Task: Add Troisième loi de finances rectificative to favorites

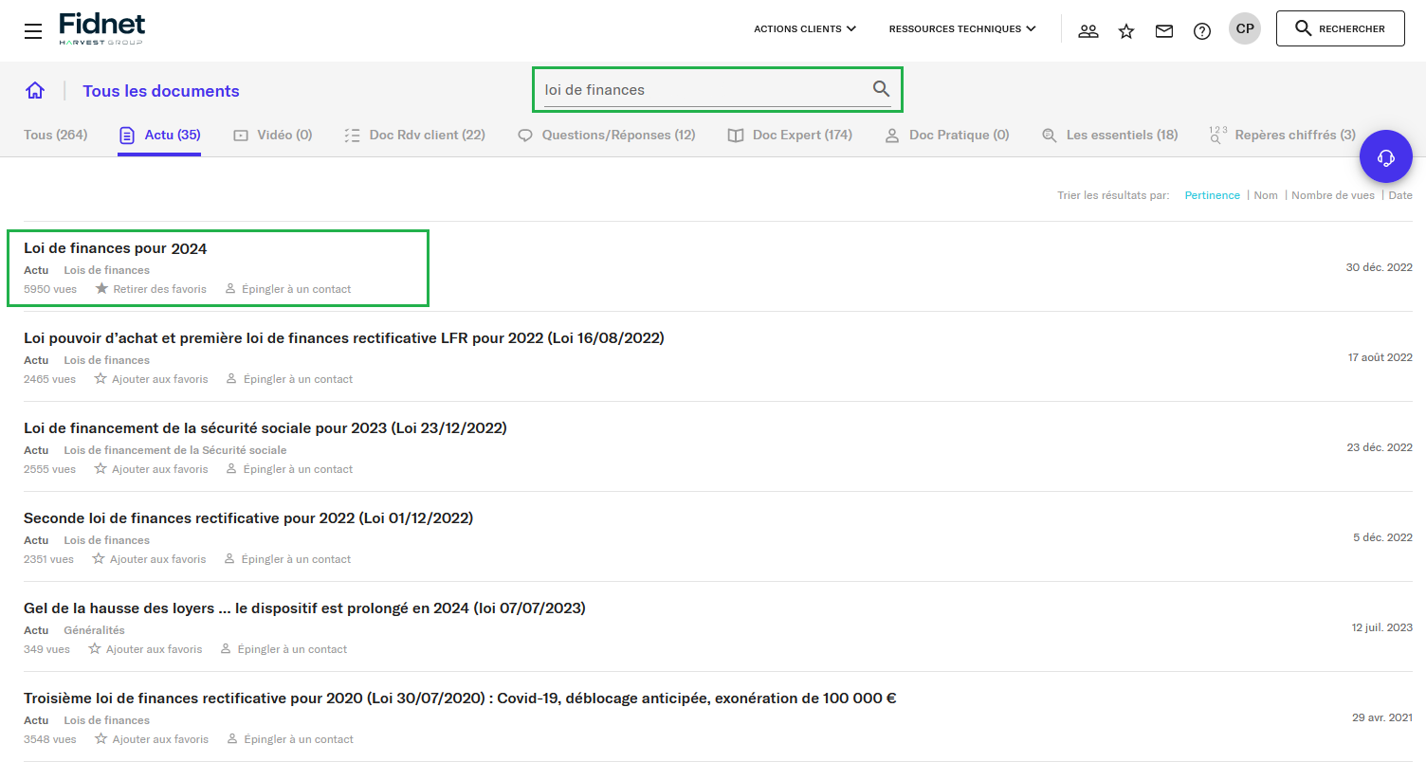Action: [151, 739]
